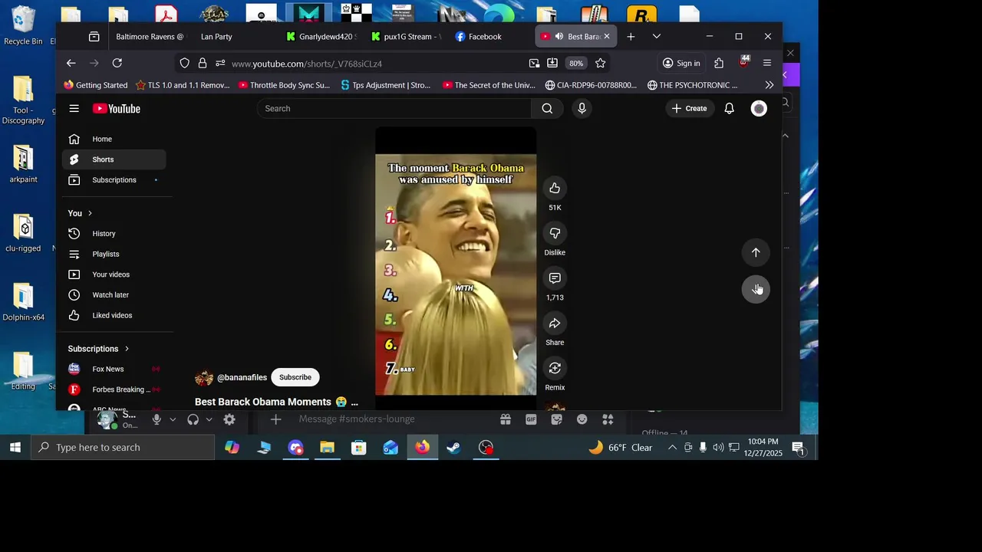Screen dimensions: 982x552
Task: Click tracking protection shield icon
Action: click(184, 63)
